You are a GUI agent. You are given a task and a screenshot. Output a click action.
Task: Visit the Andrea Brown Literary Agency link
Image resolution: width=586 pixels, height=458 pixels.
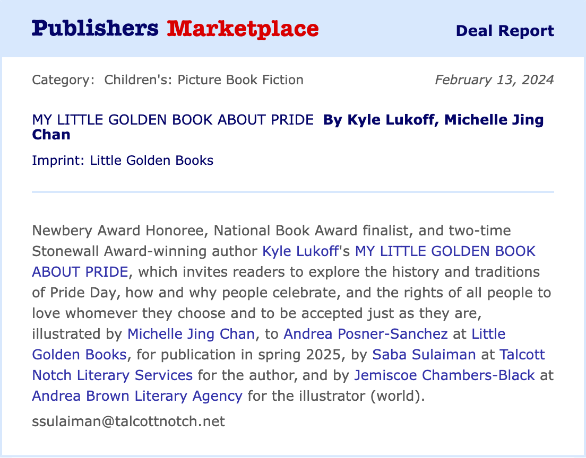coord(137,396)
